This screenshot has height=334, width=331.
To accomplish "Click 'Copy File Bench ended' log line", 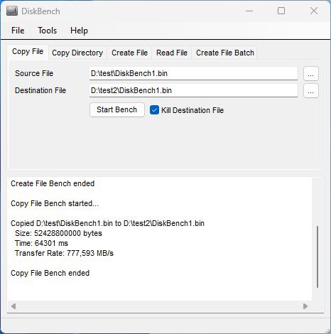I will (x=50, y=273).
